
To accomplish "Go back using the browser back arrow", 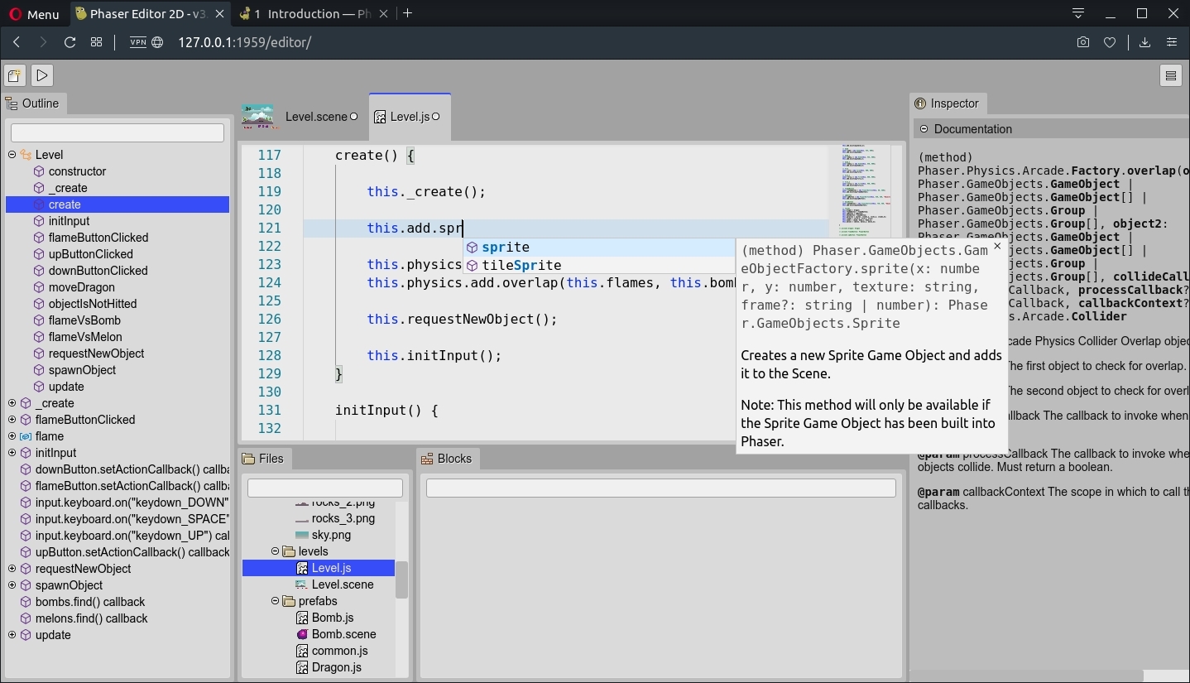I will 17,42.
